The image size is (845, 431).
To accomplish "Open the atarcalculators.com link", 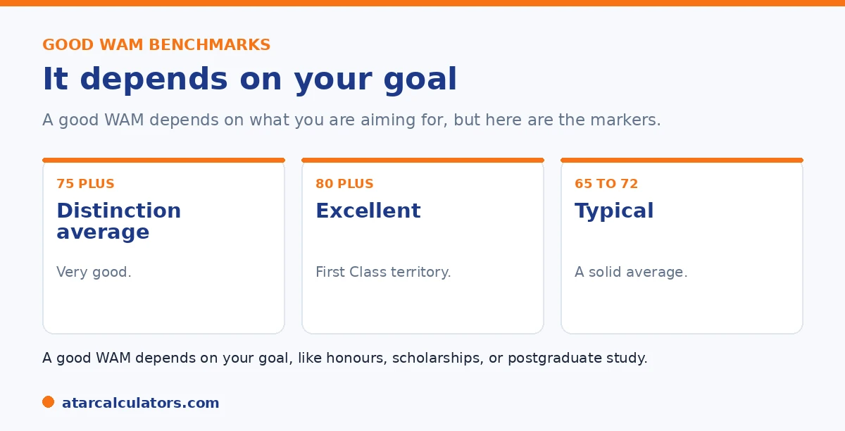I will (141, 403).
